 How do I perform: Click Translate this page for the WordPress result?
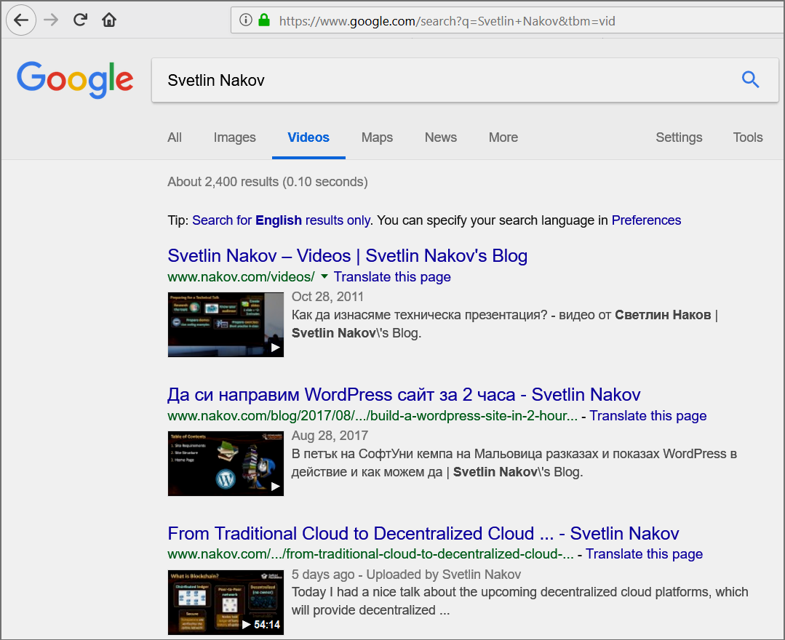(647, 415)
